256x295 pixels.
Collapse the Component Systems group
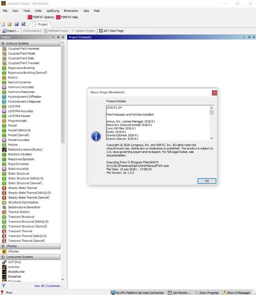pos(3,257)
